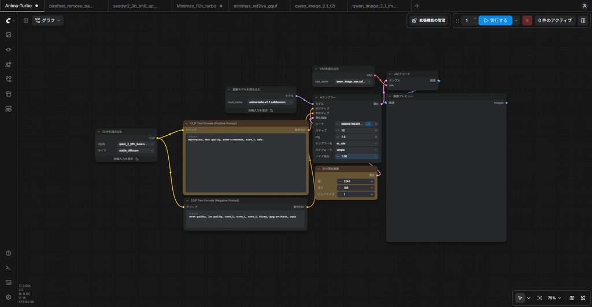Collapse the empty latent image node
Screen dimensions: 592x307
(319, 169)
